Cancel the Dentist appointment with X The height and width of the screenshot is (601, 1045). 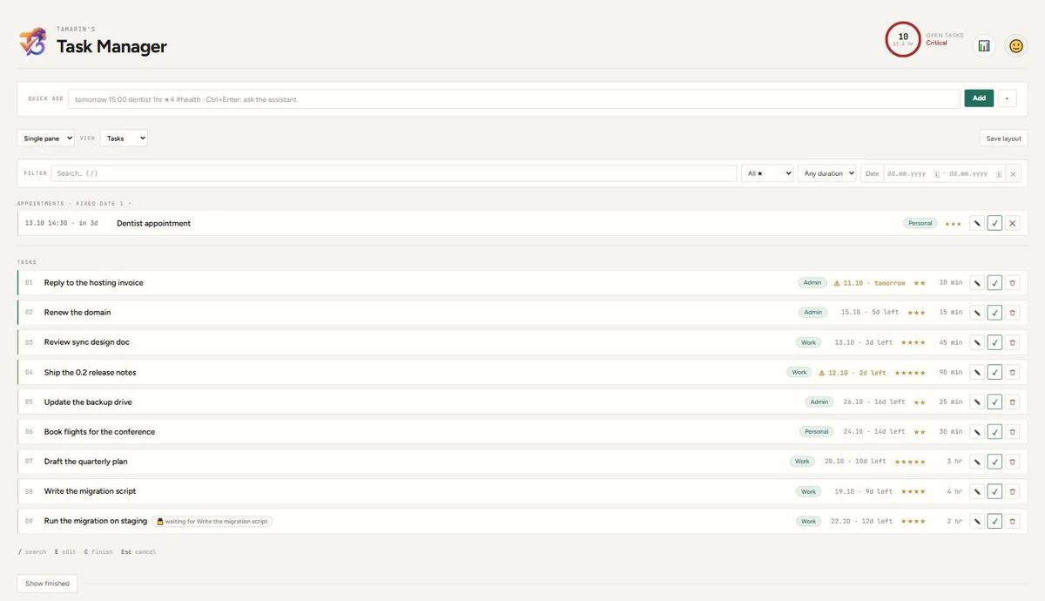1012,224
